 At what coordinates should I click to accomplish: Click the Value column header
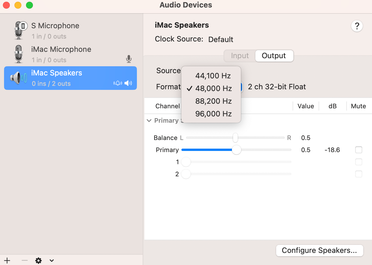coord(306,106)
